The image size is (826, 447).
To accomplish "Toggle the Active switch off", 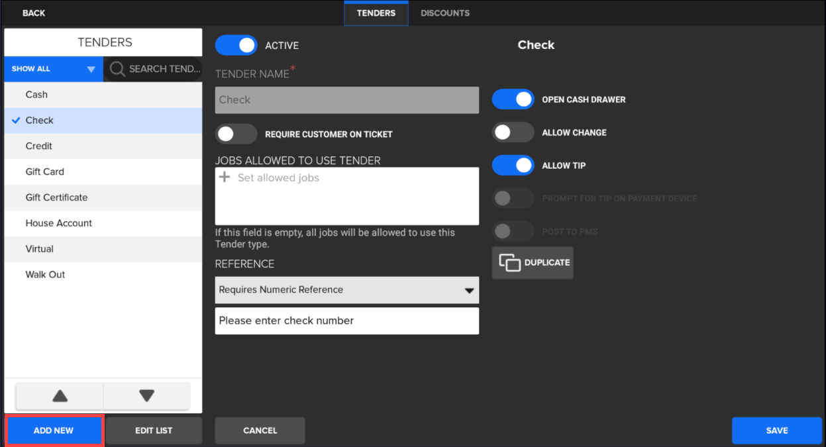I will (x=236, y=45).
